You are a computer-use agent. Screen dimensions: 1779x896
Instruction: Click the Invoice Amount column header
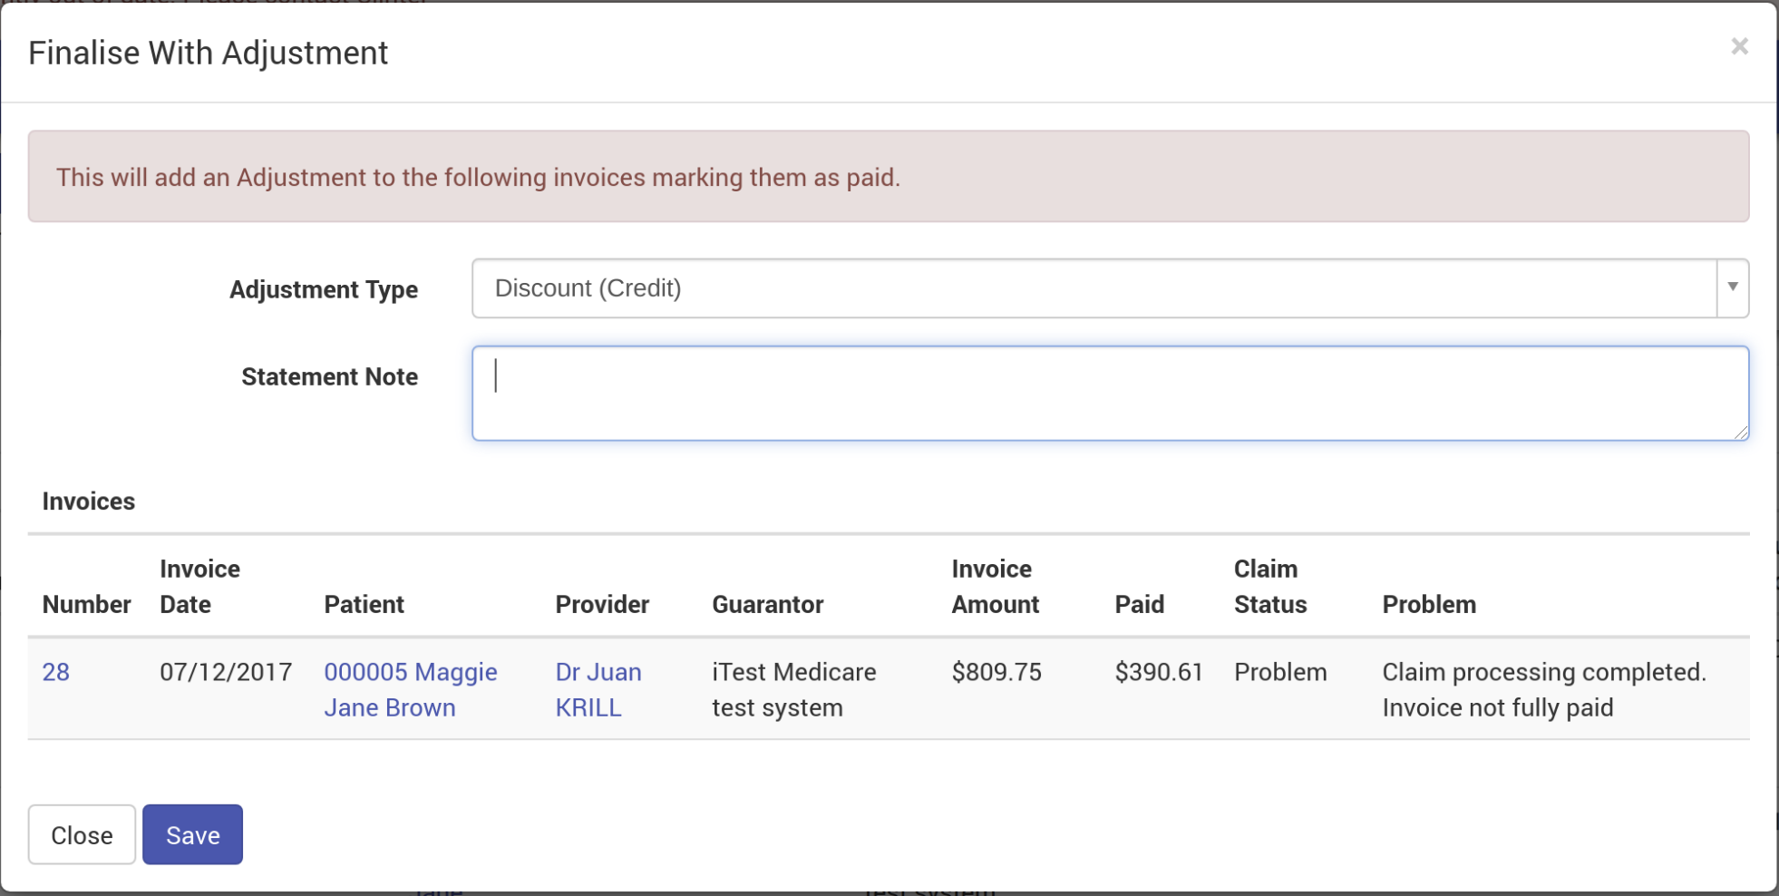coord(995,586)
